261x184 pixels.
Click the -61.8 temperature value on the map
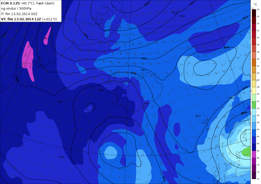107,30
